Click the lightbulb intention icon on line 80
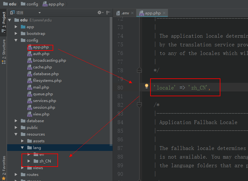This screenshot has height=181, width=248. pyautogui.click(x=147, y=86)
